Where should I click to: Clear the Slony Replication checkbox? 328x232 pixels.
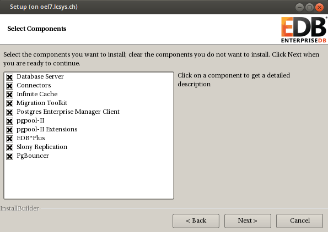point(9,147)
